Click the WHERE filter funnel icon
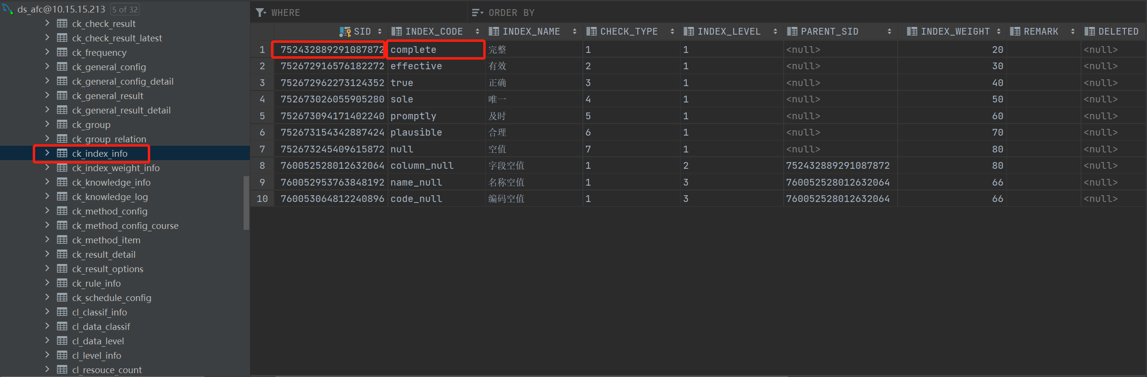1147x377 pixels. (x=260, y=13)
